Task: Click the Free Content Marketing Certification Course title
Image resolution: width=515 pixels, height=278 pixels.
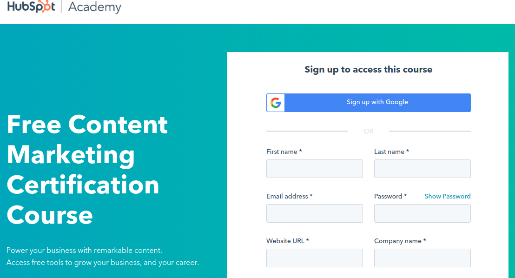Action: click(x=87, y=170)
